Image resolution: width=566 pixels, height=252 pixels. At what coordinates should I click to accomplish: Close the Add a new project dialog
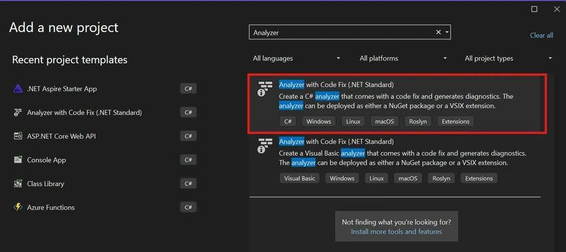tap(557, 9)
